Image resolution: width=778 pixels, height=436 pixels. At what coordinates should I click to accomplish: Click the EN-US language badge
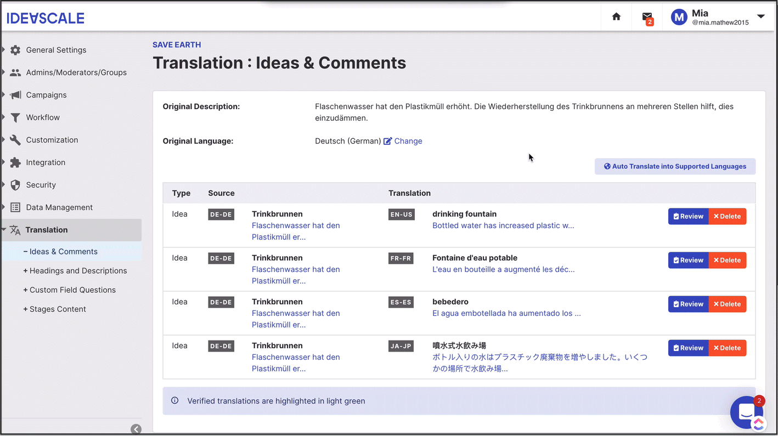tap(401, 214)
